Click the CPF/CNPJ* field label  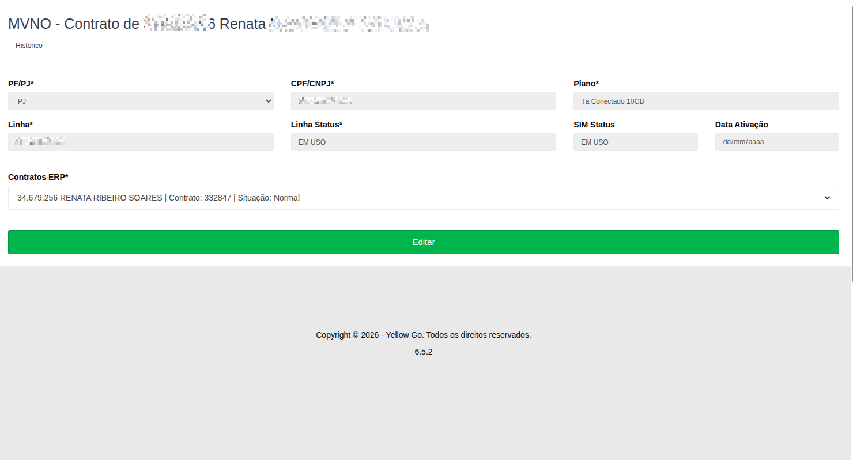[312, 84]
